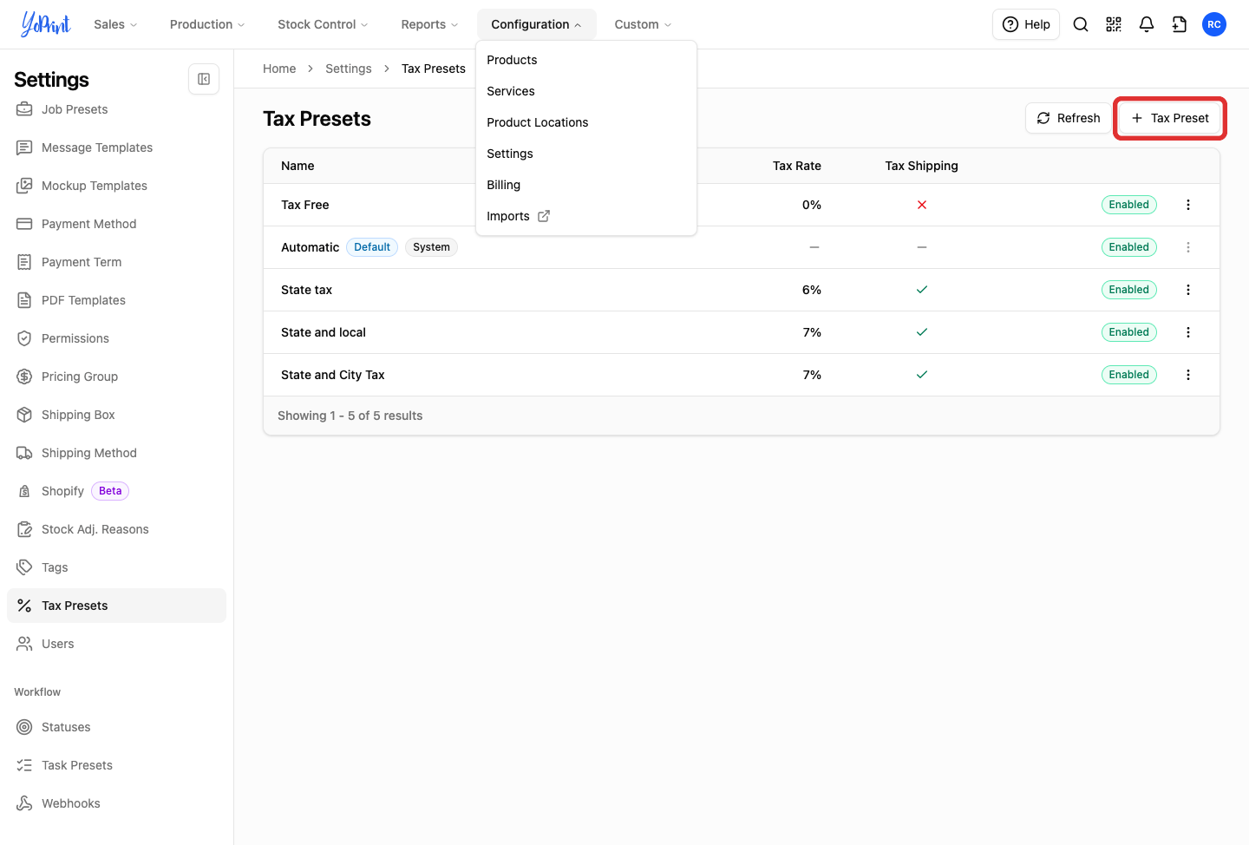Screen dimensions: 1249x845
Task: Go to Home breadcrumb
Action: point(279,69)
